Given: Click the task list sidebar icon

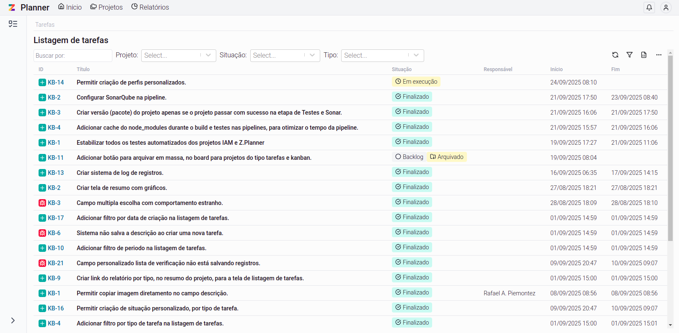Looking at the screenshot, I should pos(13,24).
